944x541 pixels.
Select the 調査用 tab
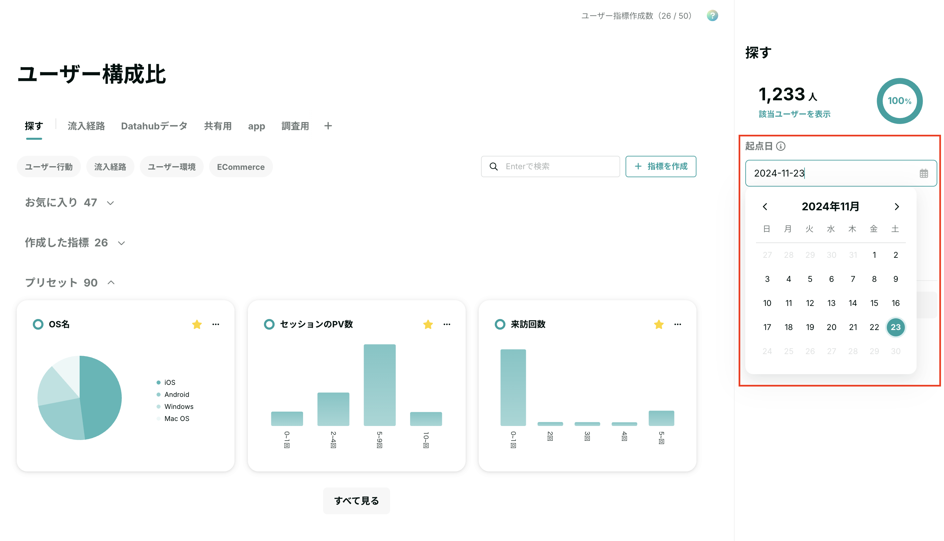click(295, 126)
